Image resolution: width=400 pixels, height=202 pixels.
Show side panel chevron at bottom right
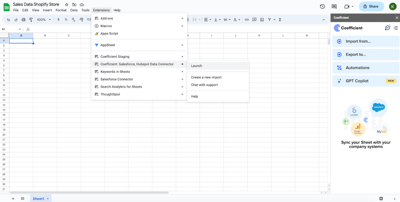click(395, 199)
